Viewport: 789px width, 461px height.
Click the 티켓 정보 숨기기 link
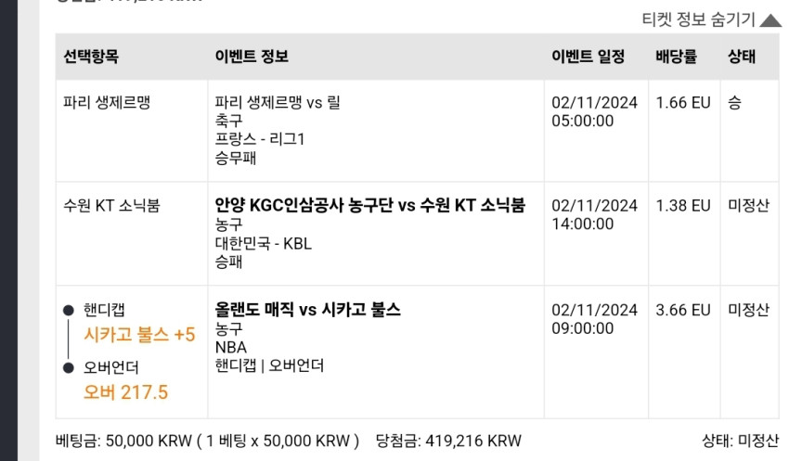(698, 19)
